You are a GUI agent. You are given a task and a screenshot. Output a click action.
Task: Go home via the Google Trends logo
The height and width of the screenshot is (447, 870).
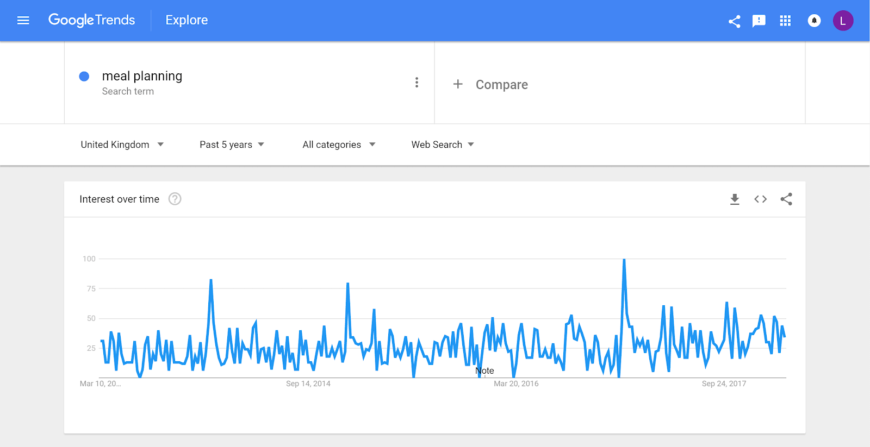click(91, 20)
